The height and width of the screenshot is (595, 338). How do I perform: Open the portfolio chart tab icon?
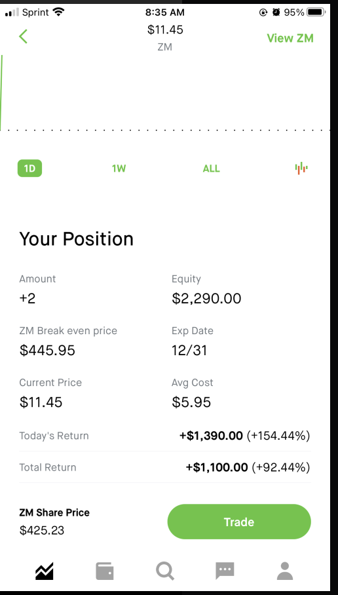[45, 571]
